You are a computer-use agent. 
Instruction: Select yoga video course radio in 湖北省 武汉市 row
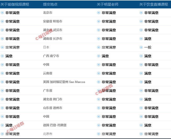tap(2, 30)
